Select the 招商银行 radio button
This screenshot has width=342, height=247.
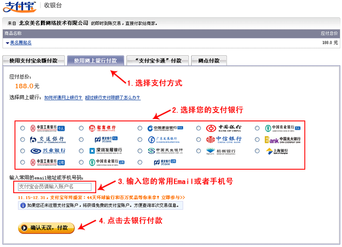click(81, 128)
